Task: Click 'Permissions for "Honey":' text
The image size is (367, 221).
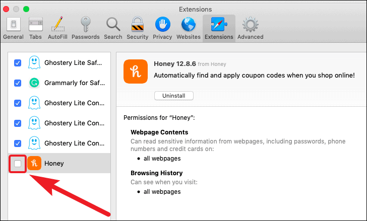Action: pyautogui.click(x=159, y=117)
